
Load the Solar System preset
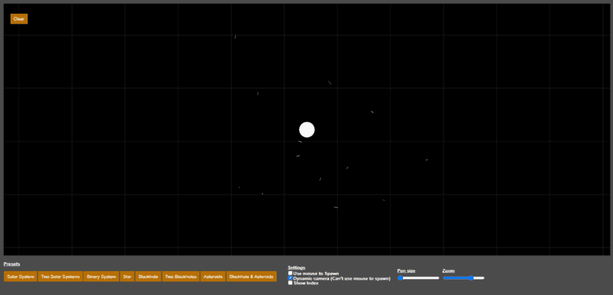point(21,277)
